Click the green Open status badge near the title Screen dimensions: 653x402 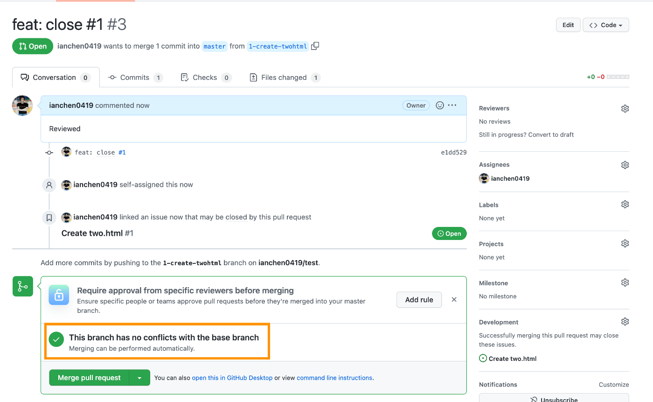coord(33,46)
